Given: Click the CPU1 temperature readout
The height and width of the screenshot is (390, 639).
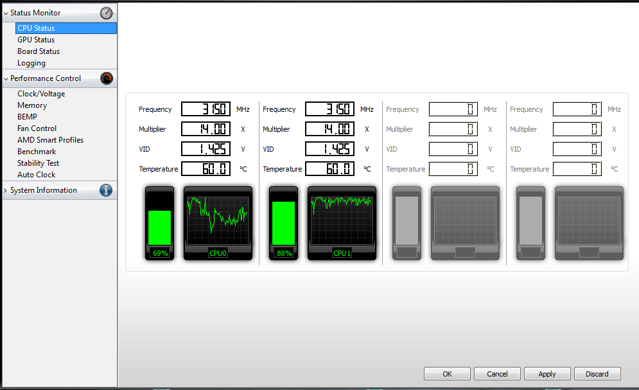Looking at the screenshot, I should pyautogui.click(x=329, y=169).
